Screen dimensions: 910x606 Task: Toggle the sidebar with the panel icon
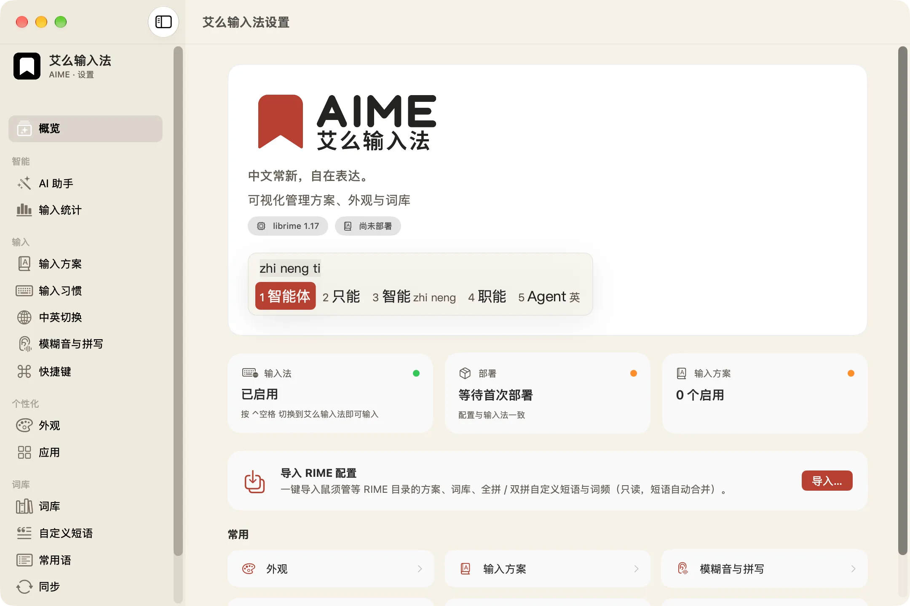[x=163, y=22]
